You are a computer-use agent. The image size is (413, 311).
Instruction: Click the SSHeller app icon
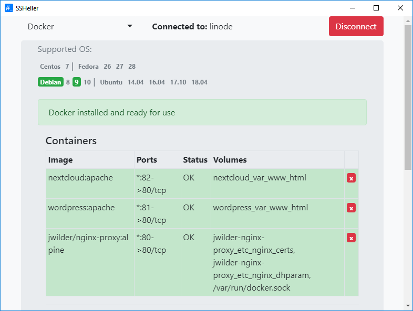click(8, 8)
